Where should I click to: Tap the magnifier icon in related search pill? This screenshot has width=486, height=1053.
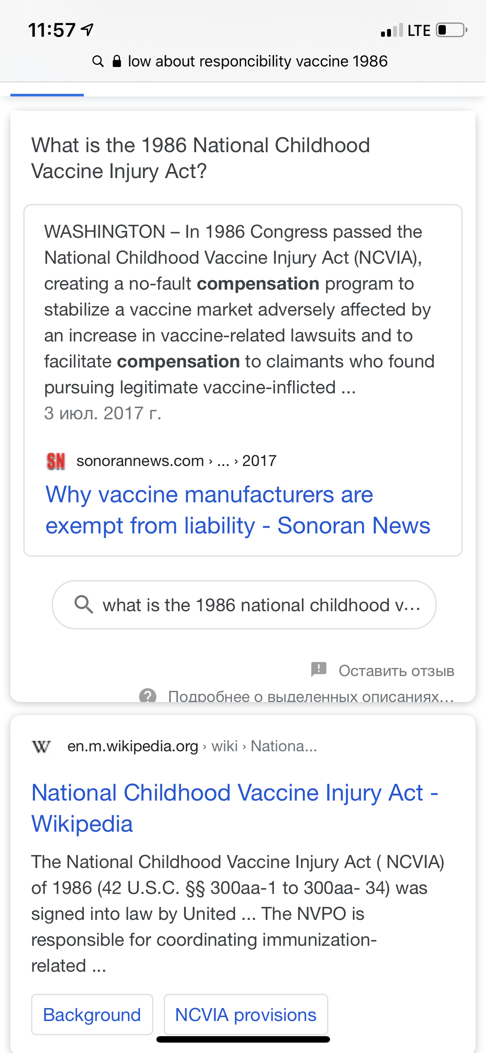click(84, 604)
